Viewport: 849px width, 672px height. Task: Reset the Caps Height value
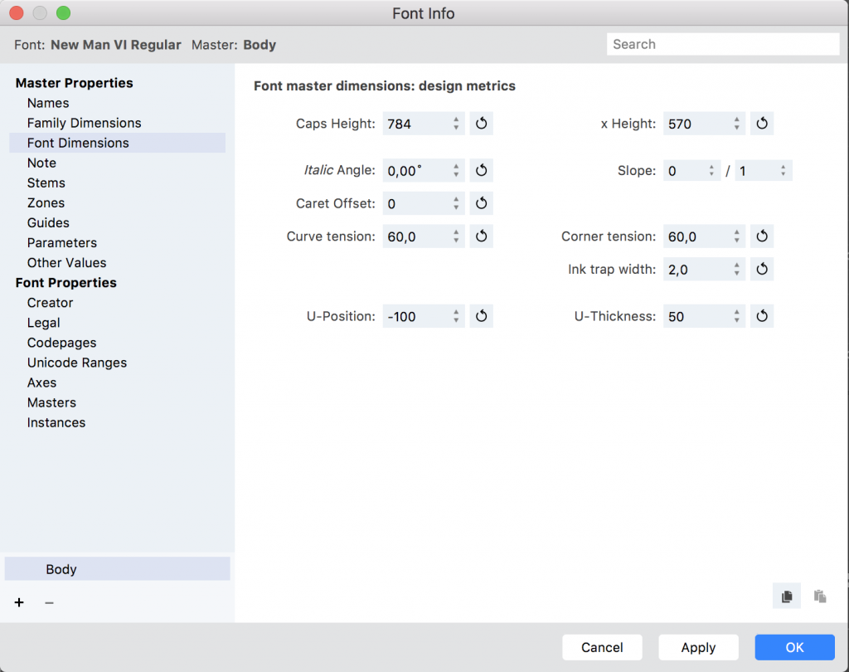481,124
